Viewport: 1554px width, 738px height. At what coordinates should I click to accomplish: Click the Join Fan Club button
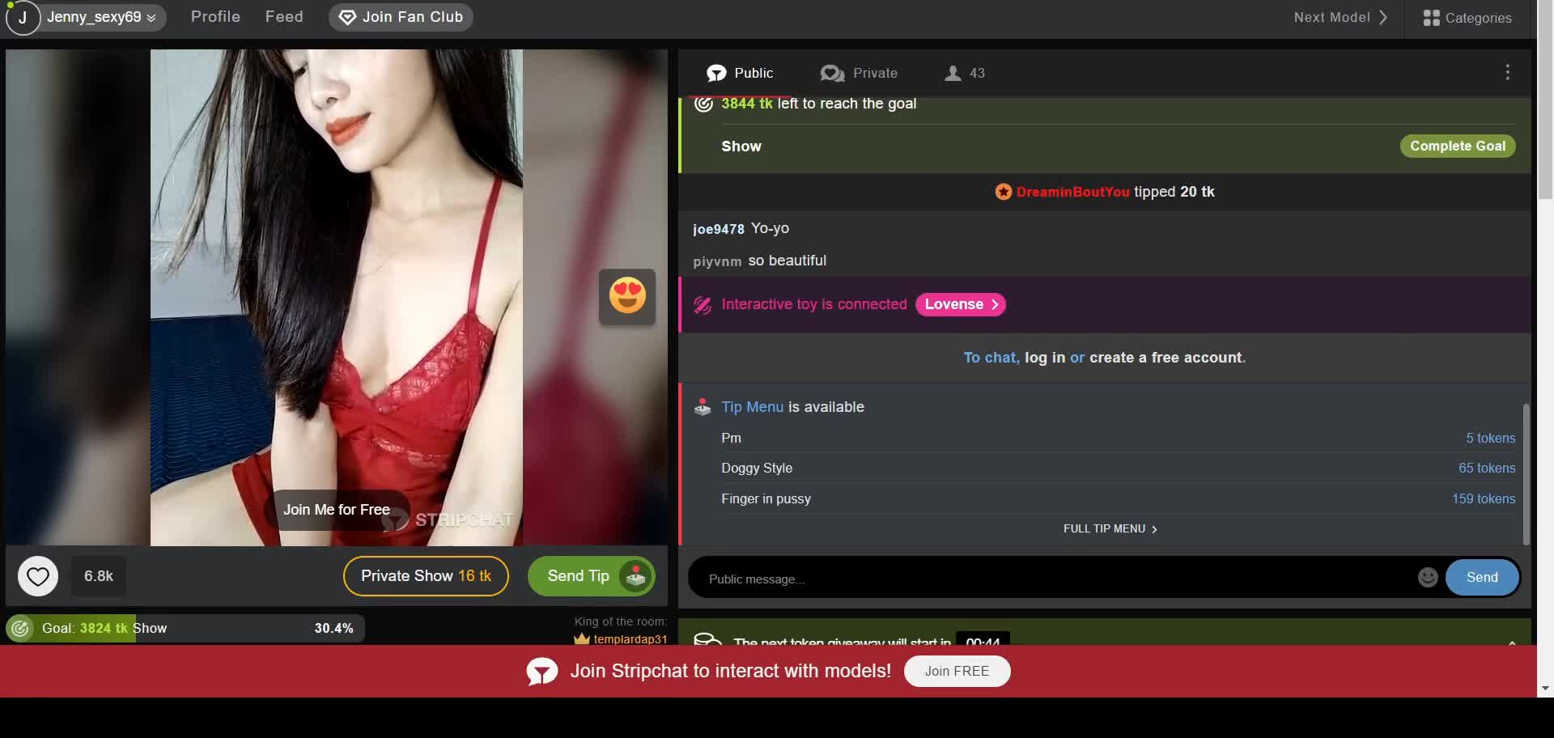pyautogui.click(x=401, y=17)
